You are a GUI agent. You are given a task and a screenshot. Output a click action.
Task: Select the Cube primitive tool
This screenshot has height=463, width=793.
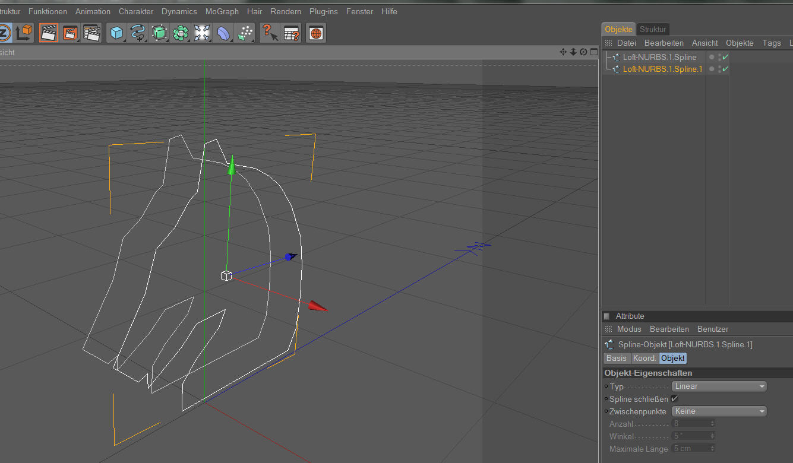(x=116, y=33)
